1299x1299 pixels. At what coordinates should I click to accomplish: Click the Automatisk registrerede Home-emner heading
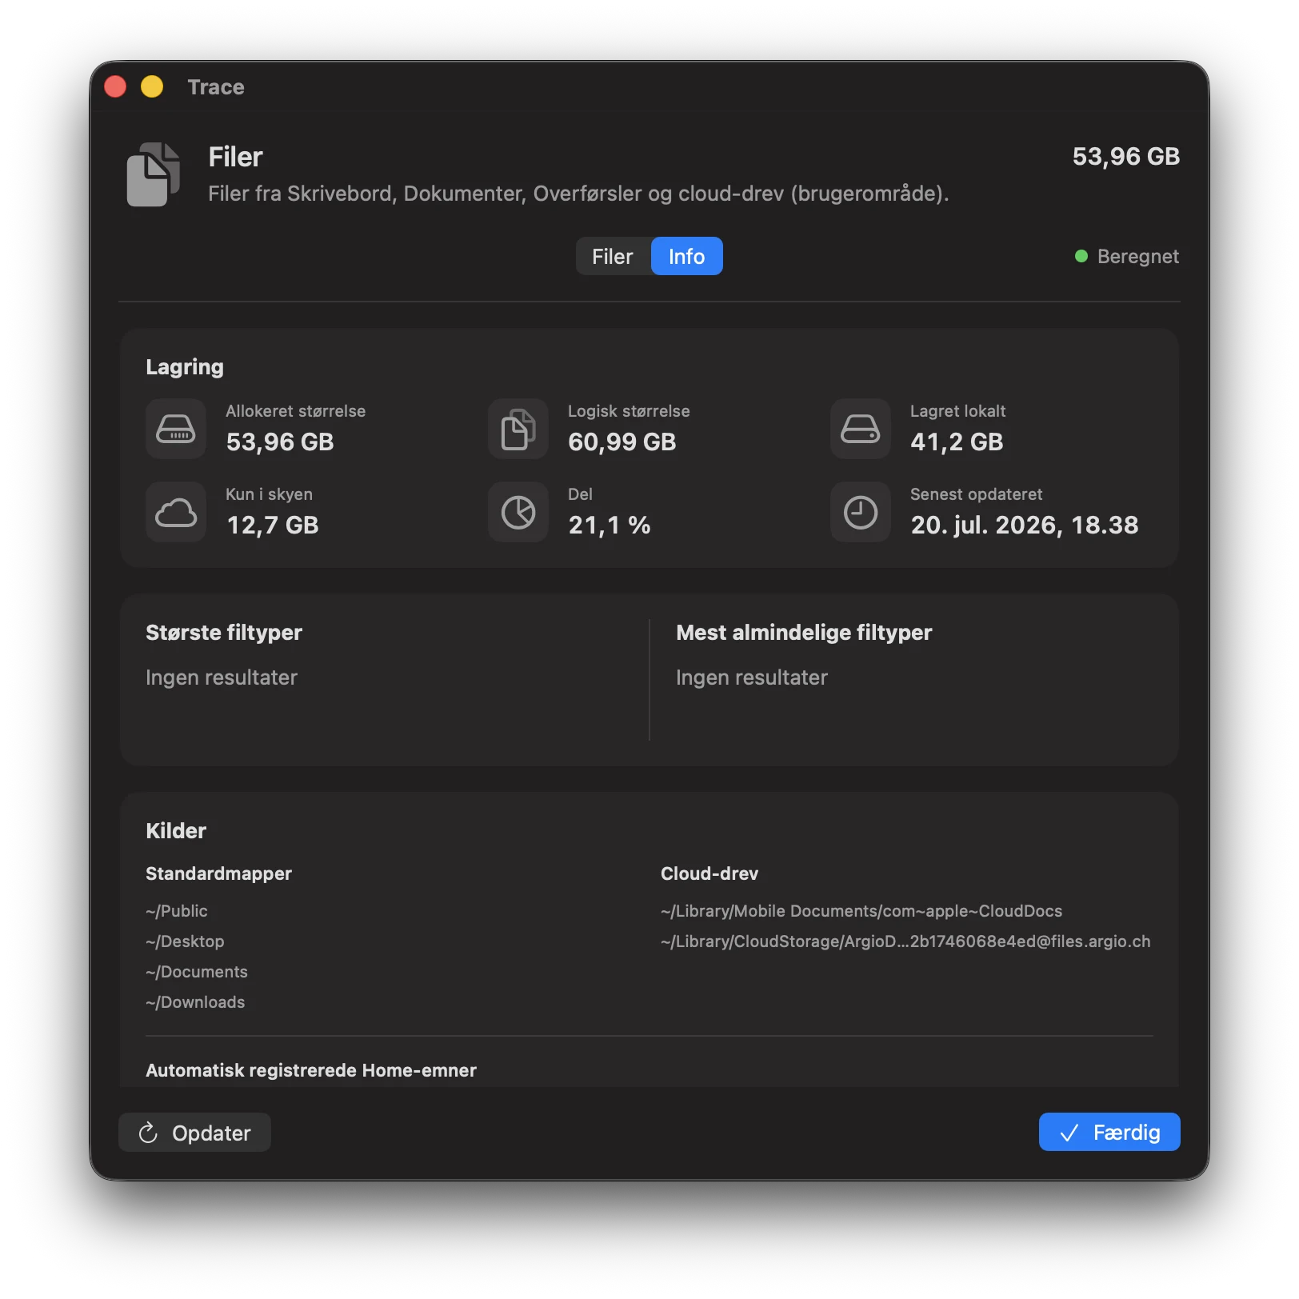(311, 1070)
